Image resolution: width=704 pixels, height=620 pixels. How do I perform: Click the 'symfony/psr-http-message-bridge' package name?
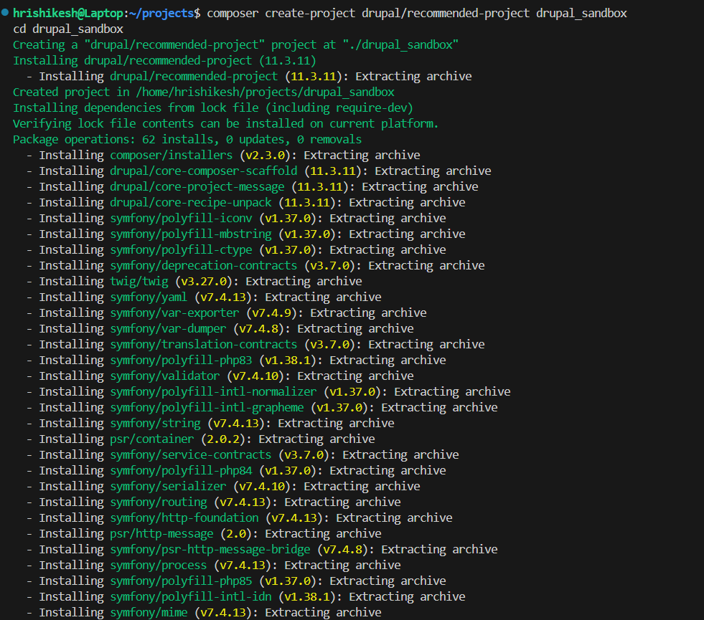[x=210, y=549]
